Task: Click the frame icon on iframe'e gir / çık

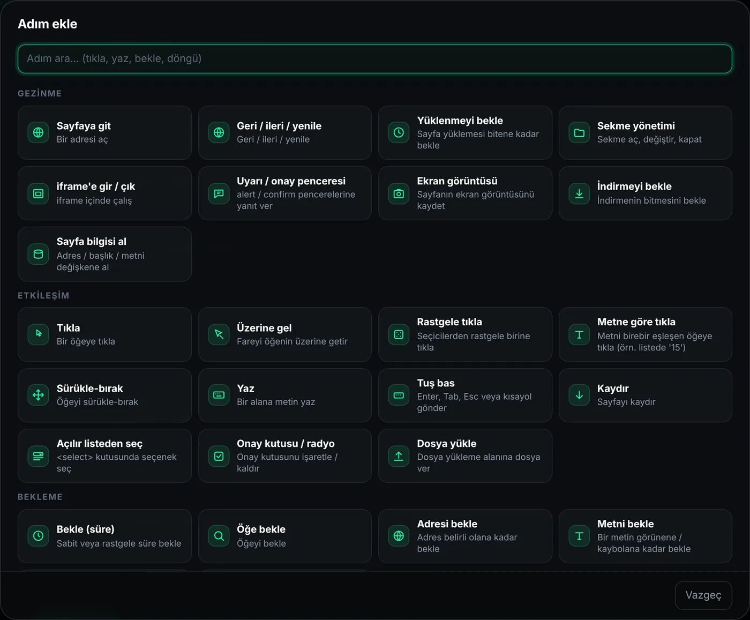Action: tap(38, 193)
